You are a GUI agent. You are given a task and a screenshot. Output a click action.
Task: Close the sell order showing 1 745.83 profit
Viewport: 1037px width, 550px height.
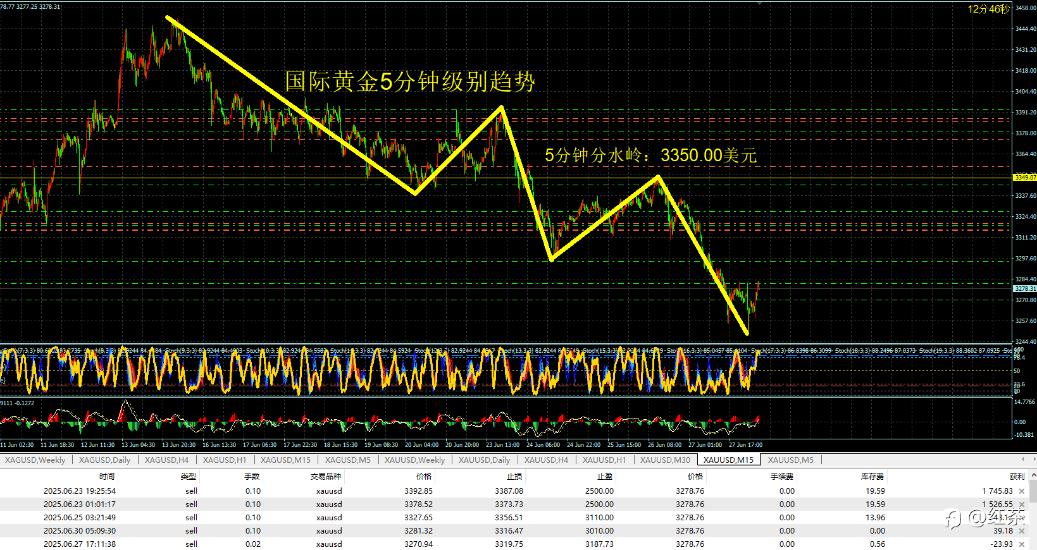pos(1021,491)
